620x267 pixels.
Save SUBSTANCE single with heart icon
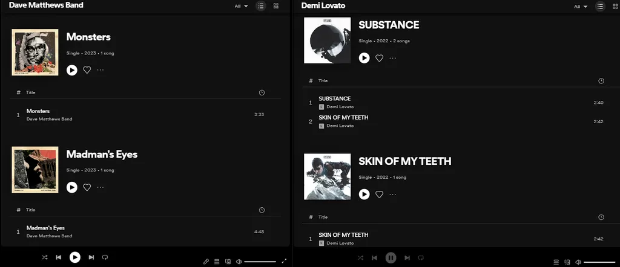click(379, 58)
